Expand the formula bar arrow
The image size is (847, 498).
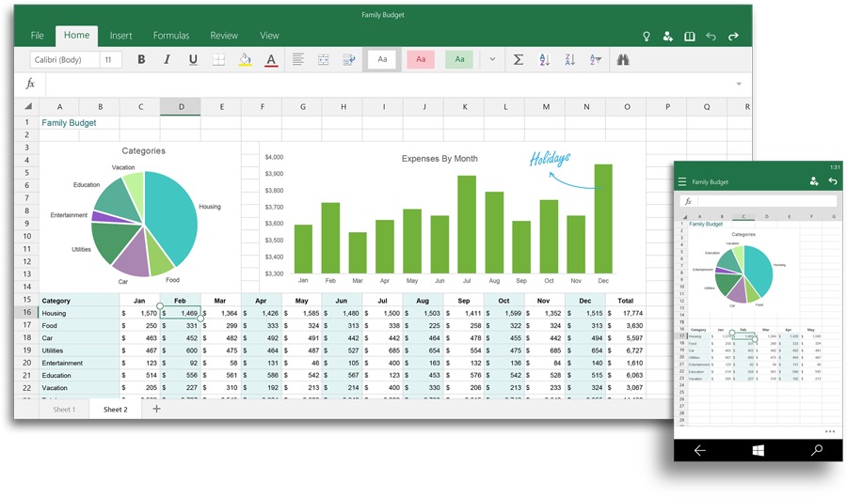[739, 85]
